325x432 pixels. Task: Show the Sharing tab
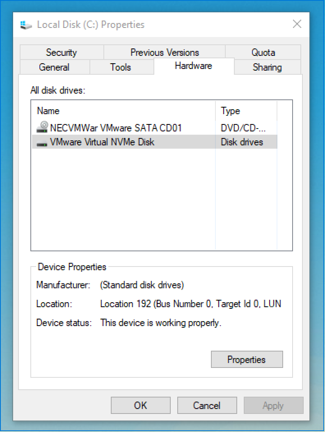267,67
